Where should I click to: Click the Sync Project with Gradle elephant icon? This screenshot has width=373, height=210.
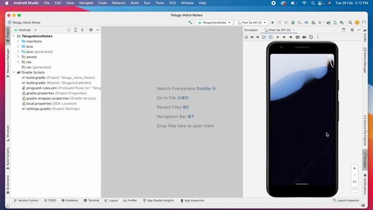click(x=328, y=23)
